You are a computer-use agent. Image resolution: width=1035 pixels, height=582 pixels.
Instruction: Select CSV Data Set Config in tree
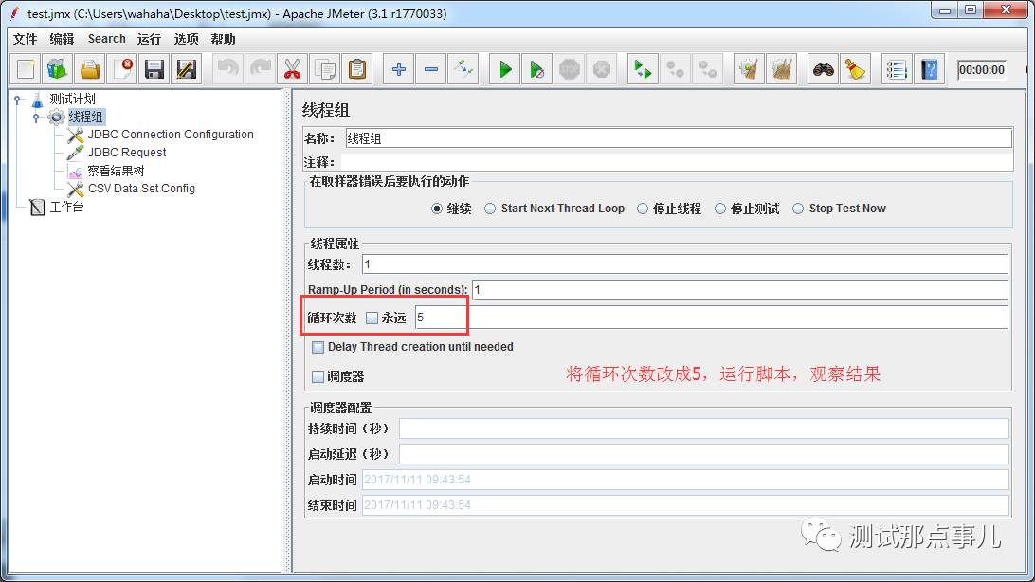(x=141, y=189)
